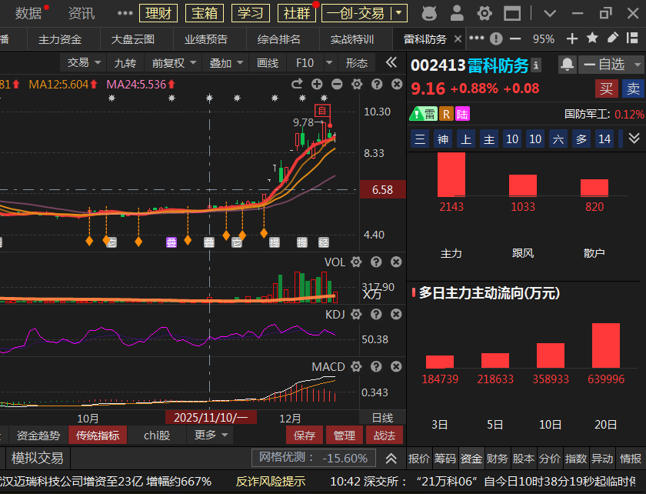This screenshot has width=646, height=494.
Task: Switch to 主力资金 tab
Action: point(60,39)
